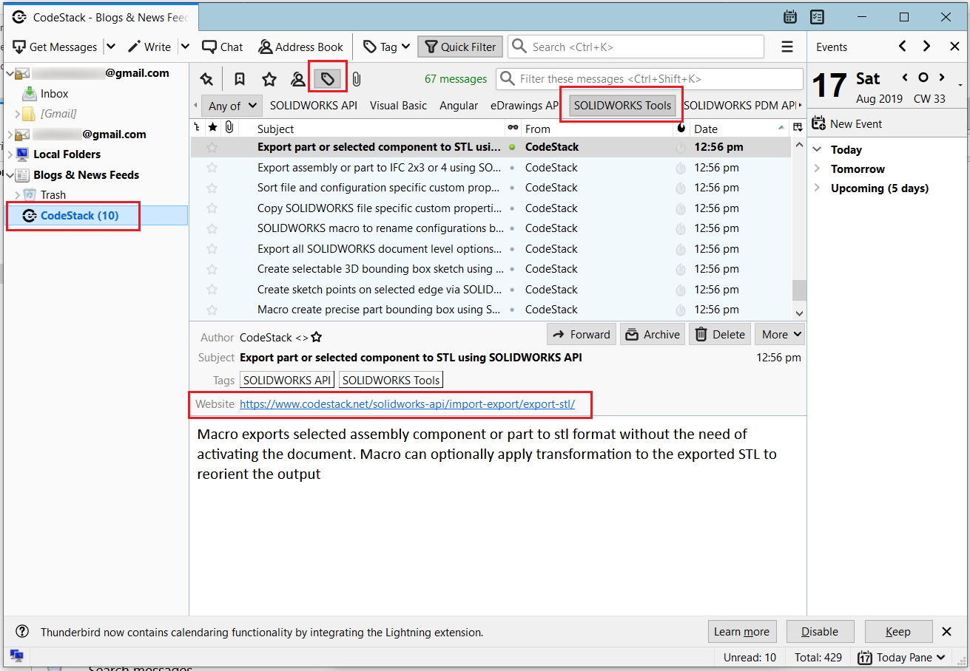Star the 'Export part or selected component' message
Image resolution: width=970 pixels, height=671 pixels.
213,147
